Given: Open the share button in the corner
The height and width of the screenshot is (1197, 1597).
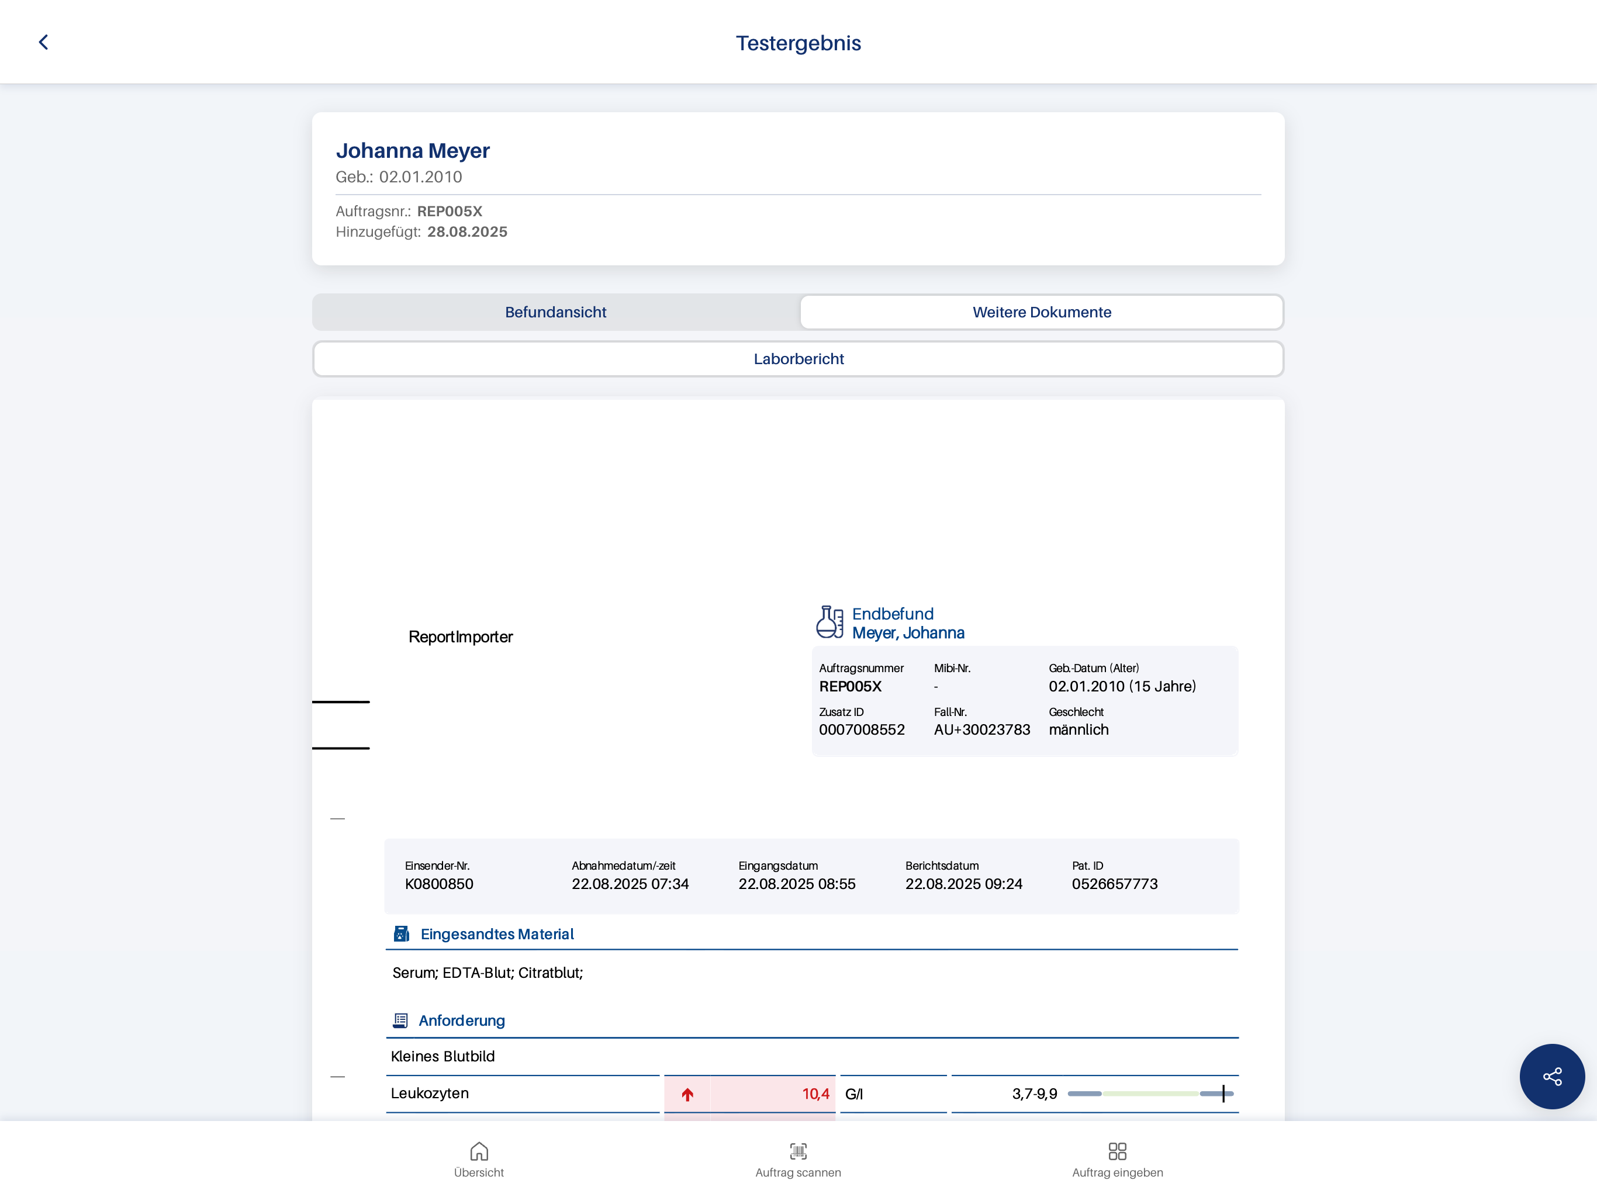Looking at the screenshot, I should pos(1551,1077).
